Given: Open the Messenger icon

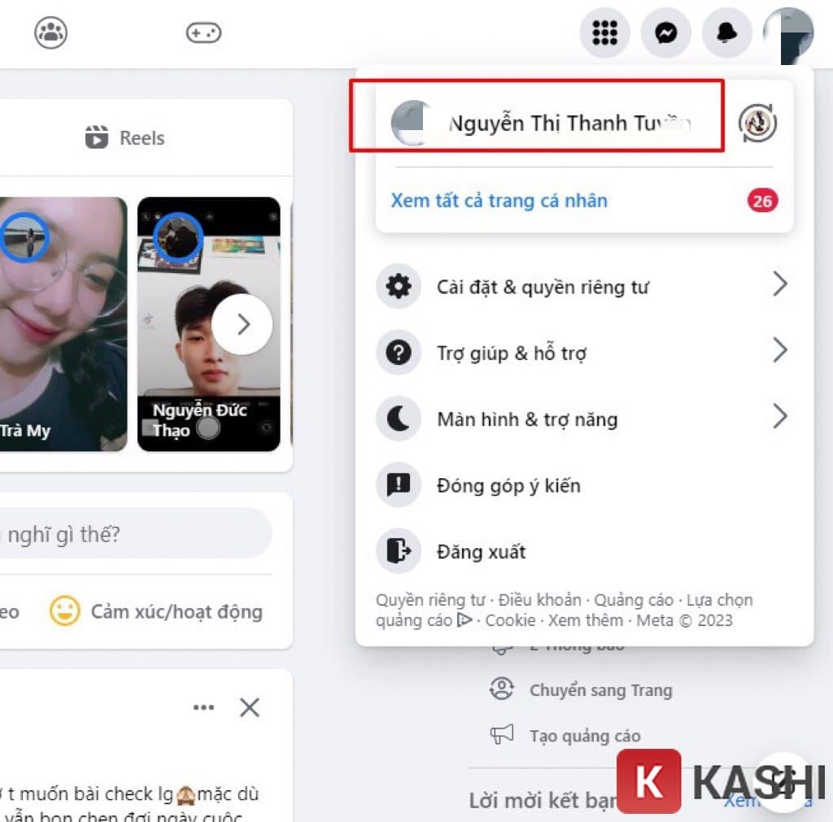Looking at the screenshot, I should point(666,33).
